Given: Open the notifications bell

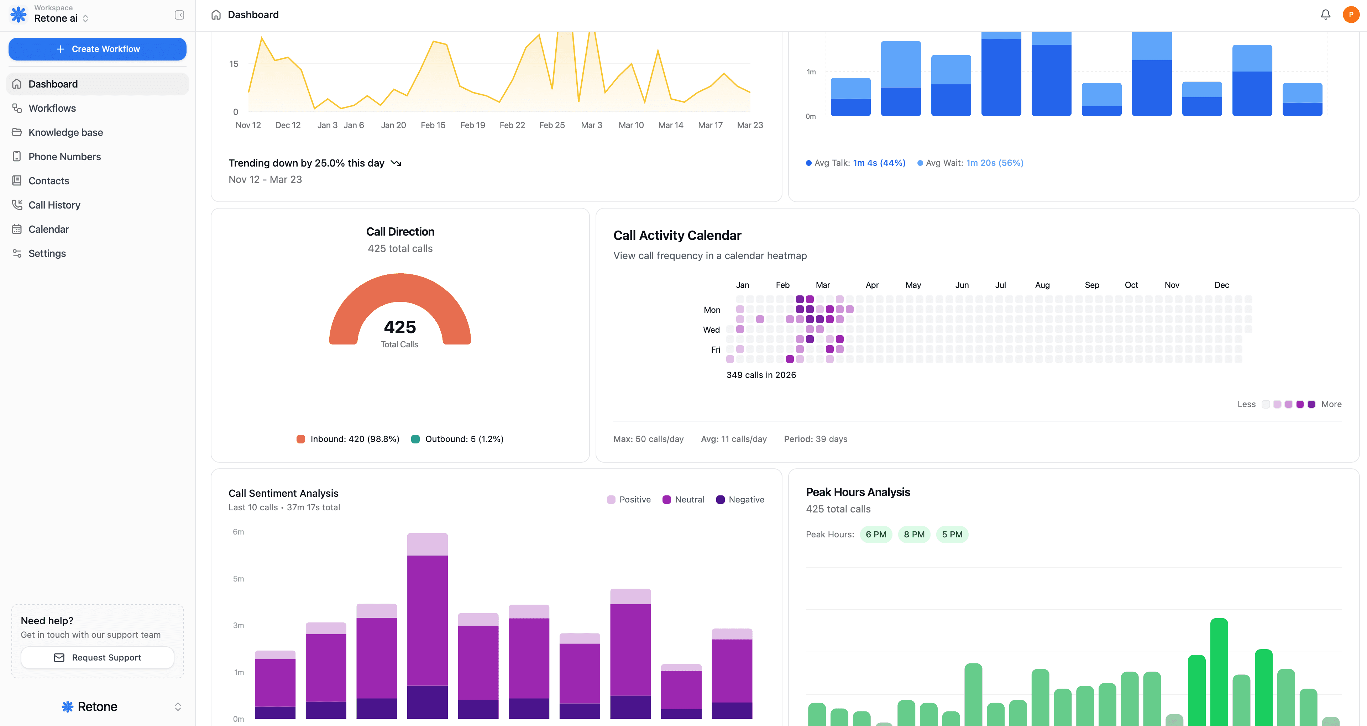Looking at the screenshot, I should click(x=1325, y=14).
